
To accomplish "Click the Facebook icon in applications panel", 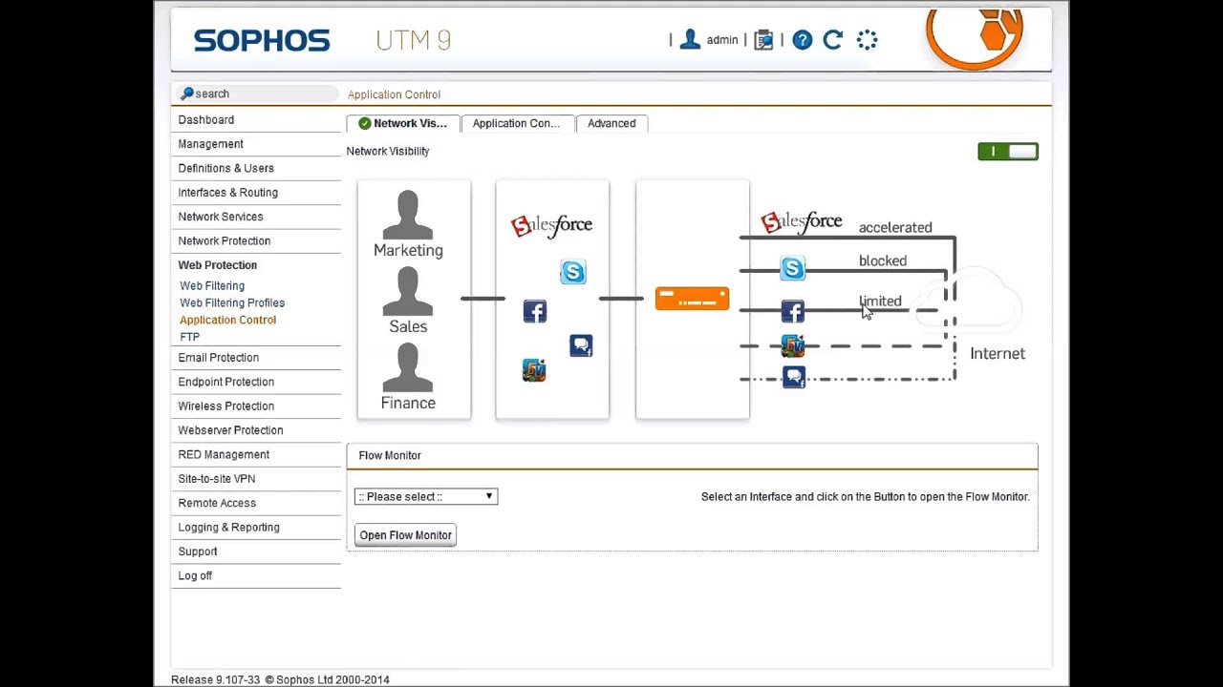I will (x=535, y=311).
